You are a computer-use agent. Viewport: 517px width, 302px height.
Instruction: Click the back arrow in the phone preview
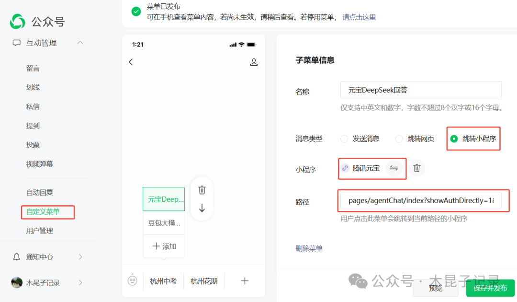click(x=131, y=62)
